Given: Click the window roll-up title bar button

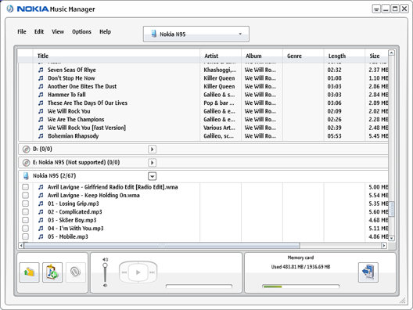Looking at the screenshot, I should click(376, 9).
